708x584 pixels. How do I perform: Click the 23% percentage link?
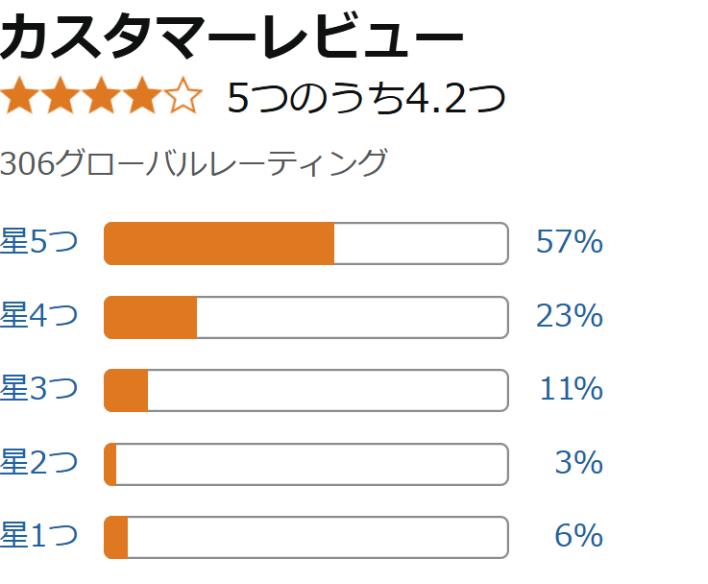click(569, 316)
